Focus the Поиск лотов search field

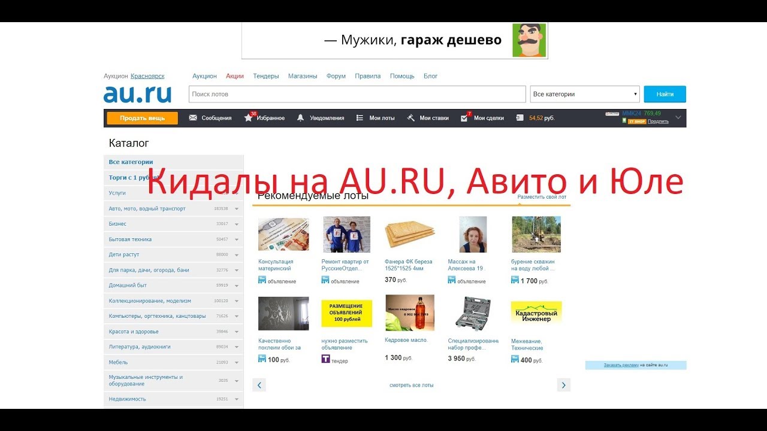[x=357, y=94]
